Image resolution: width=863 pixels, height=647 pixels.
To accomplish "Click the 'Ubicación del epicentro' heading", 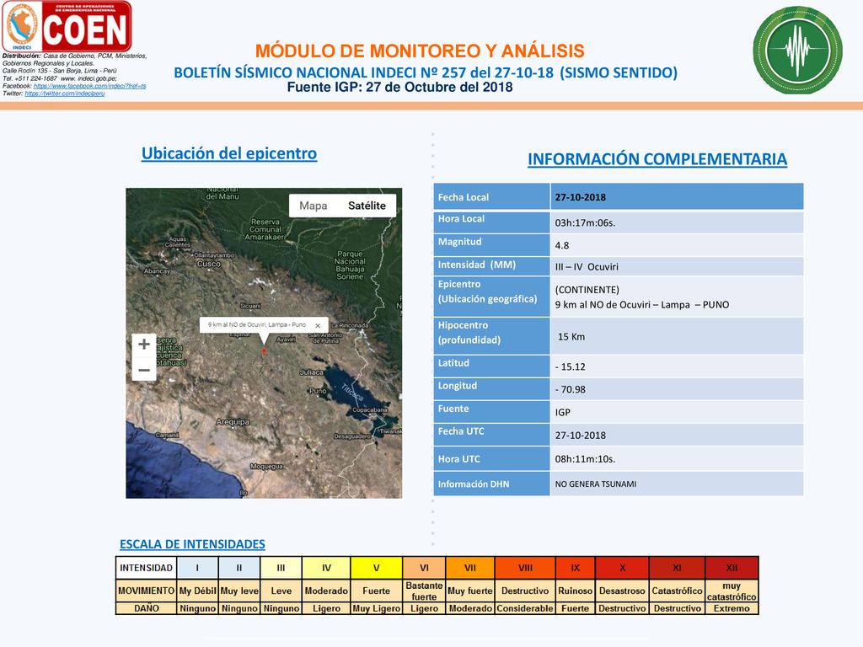I will pos(229,153).
